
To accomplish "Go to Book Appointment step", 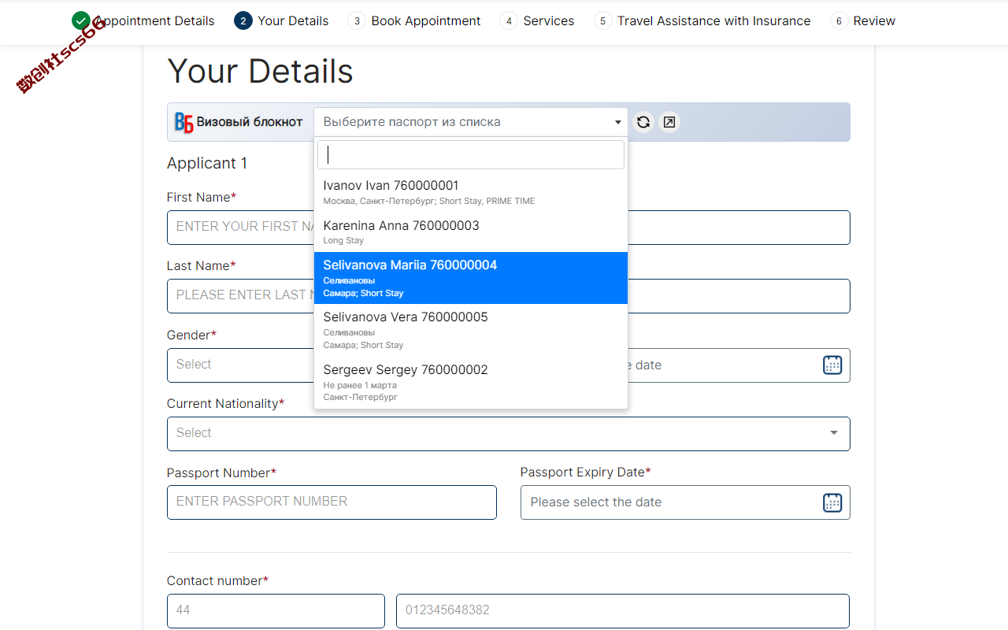I will (x=414, y=21).
